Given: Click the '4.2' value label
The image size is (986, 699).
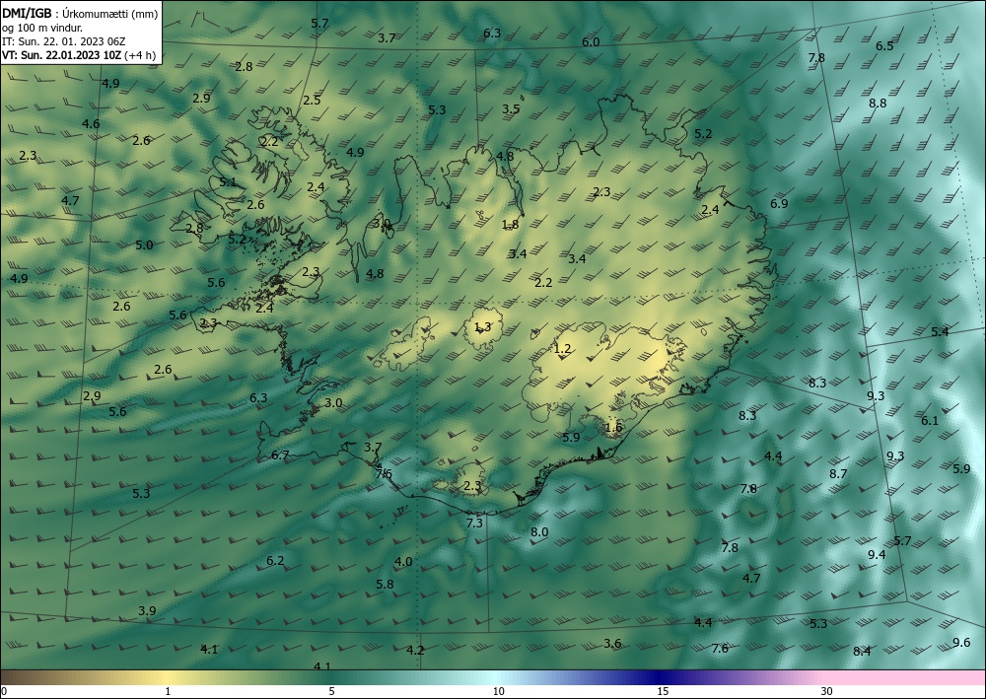Looking at the screenshot, I should tap(415, 650).
